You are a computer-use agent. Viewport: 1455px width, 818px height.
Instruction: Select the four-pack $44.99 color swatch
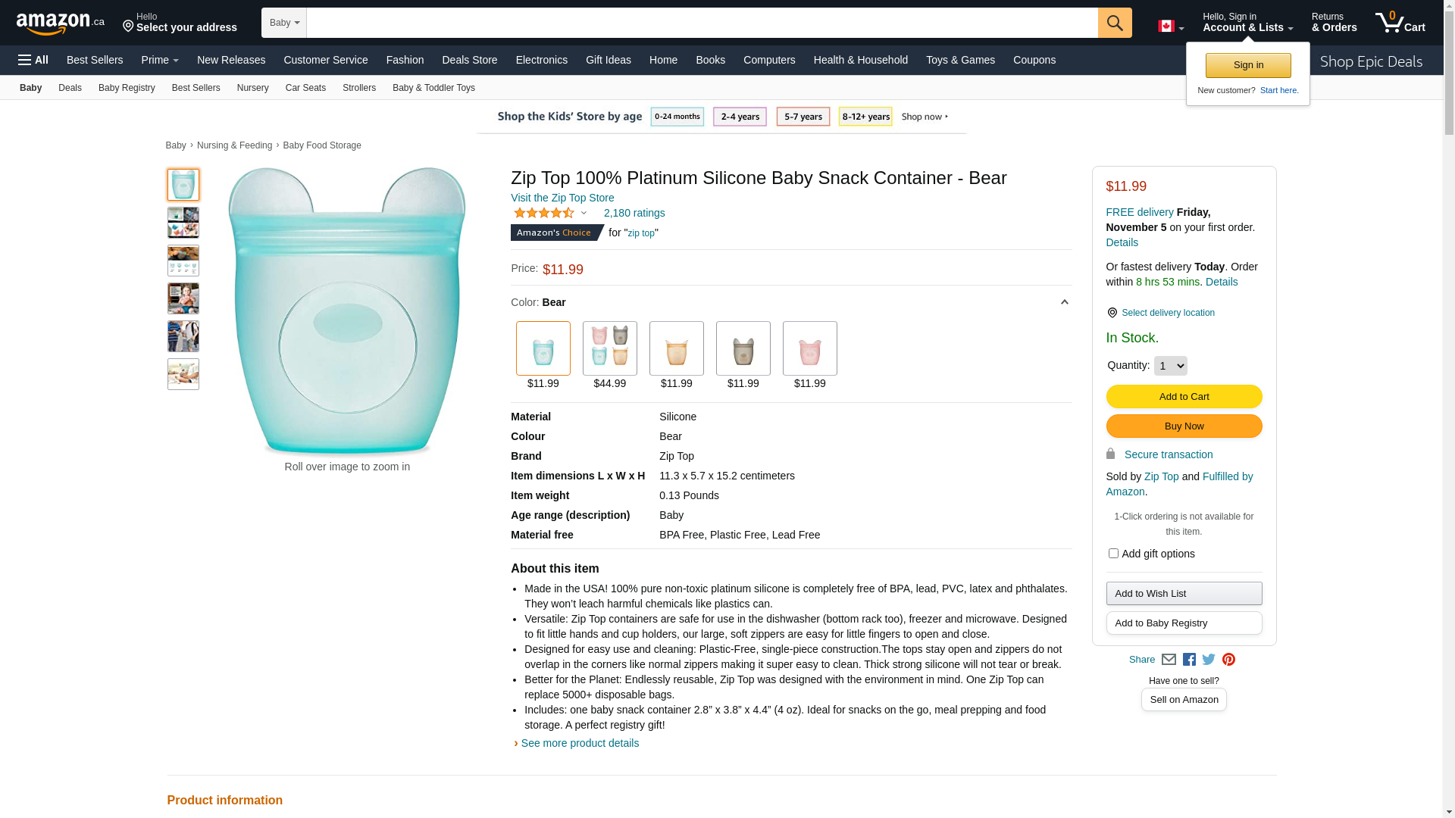pos(609,348)
